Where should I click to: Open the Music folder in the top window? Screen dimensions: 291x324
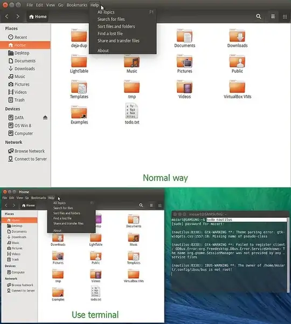click(x=132, y=64)
